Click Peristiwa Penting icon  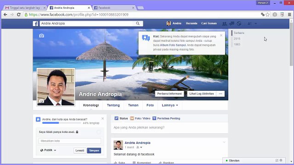pyautogui.click(x=154, y=118)
